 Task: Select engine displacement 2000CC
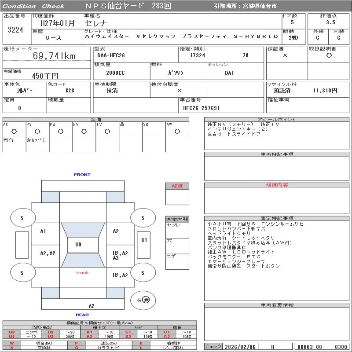tap(115, 73)
